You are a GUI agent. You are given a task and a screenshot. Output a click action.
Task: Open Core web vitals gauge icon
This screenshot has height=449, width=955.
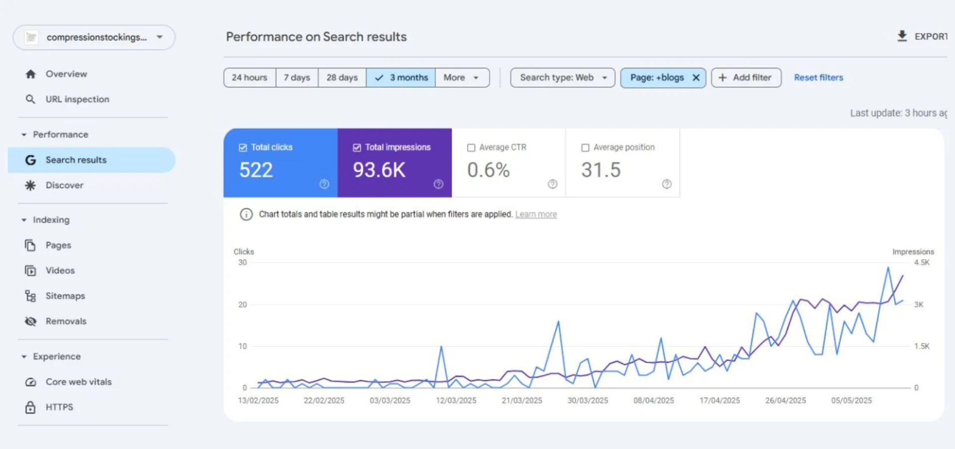click(30, 382)
